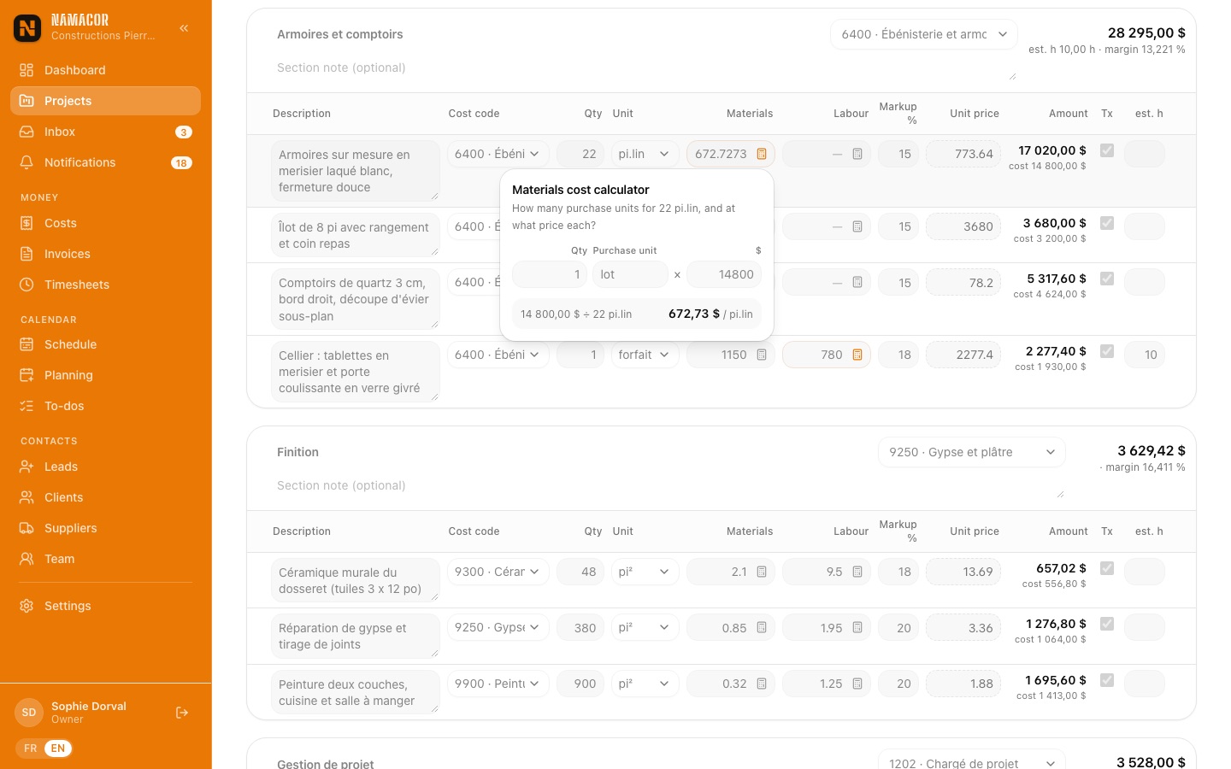Image resolution: width=1231 pixels, height=769 pixels.
Task: Open labour calculator for Armoires sur mesure row
Action: coord(857,154)
